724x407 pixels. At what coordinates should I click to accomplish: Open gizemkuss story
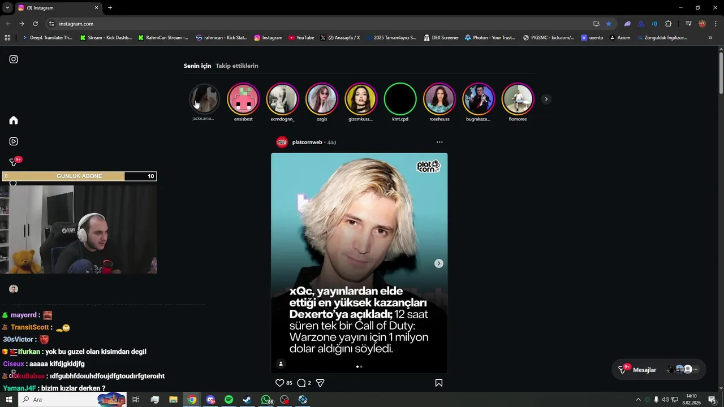pos(361,99)
